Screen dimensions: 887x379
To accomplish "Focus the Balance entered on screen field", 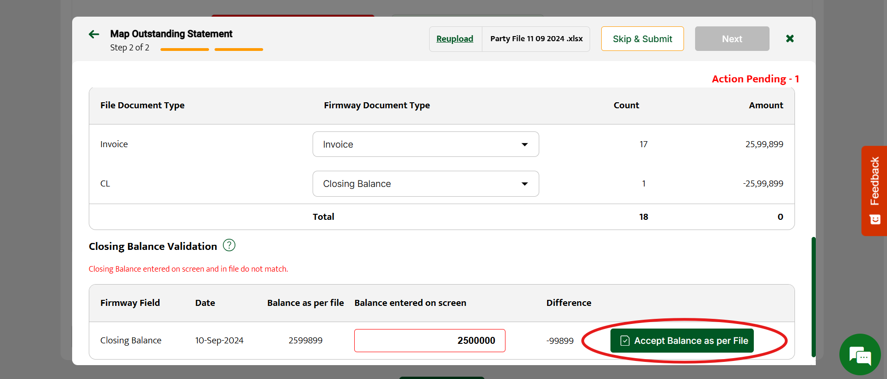I will pos(429,341).
